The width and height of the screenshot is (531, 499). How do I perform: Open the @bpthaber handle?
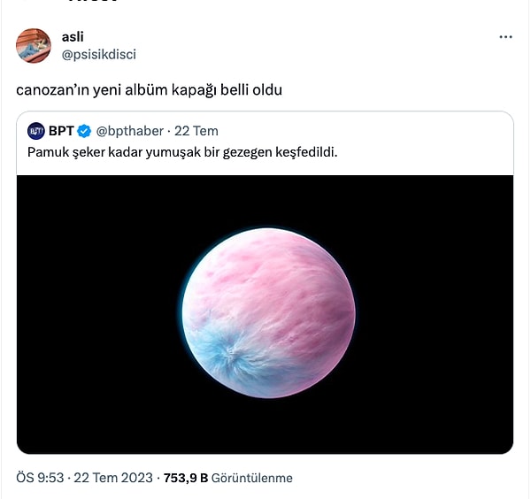[130, 131]
